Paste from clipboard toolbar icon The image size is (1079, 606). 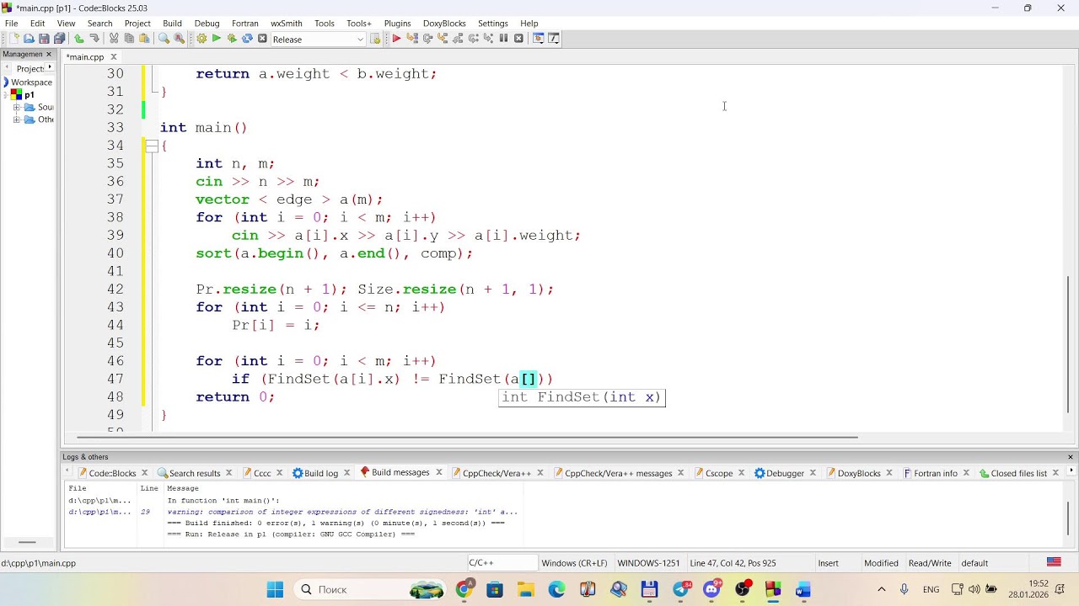coord(144,39)
